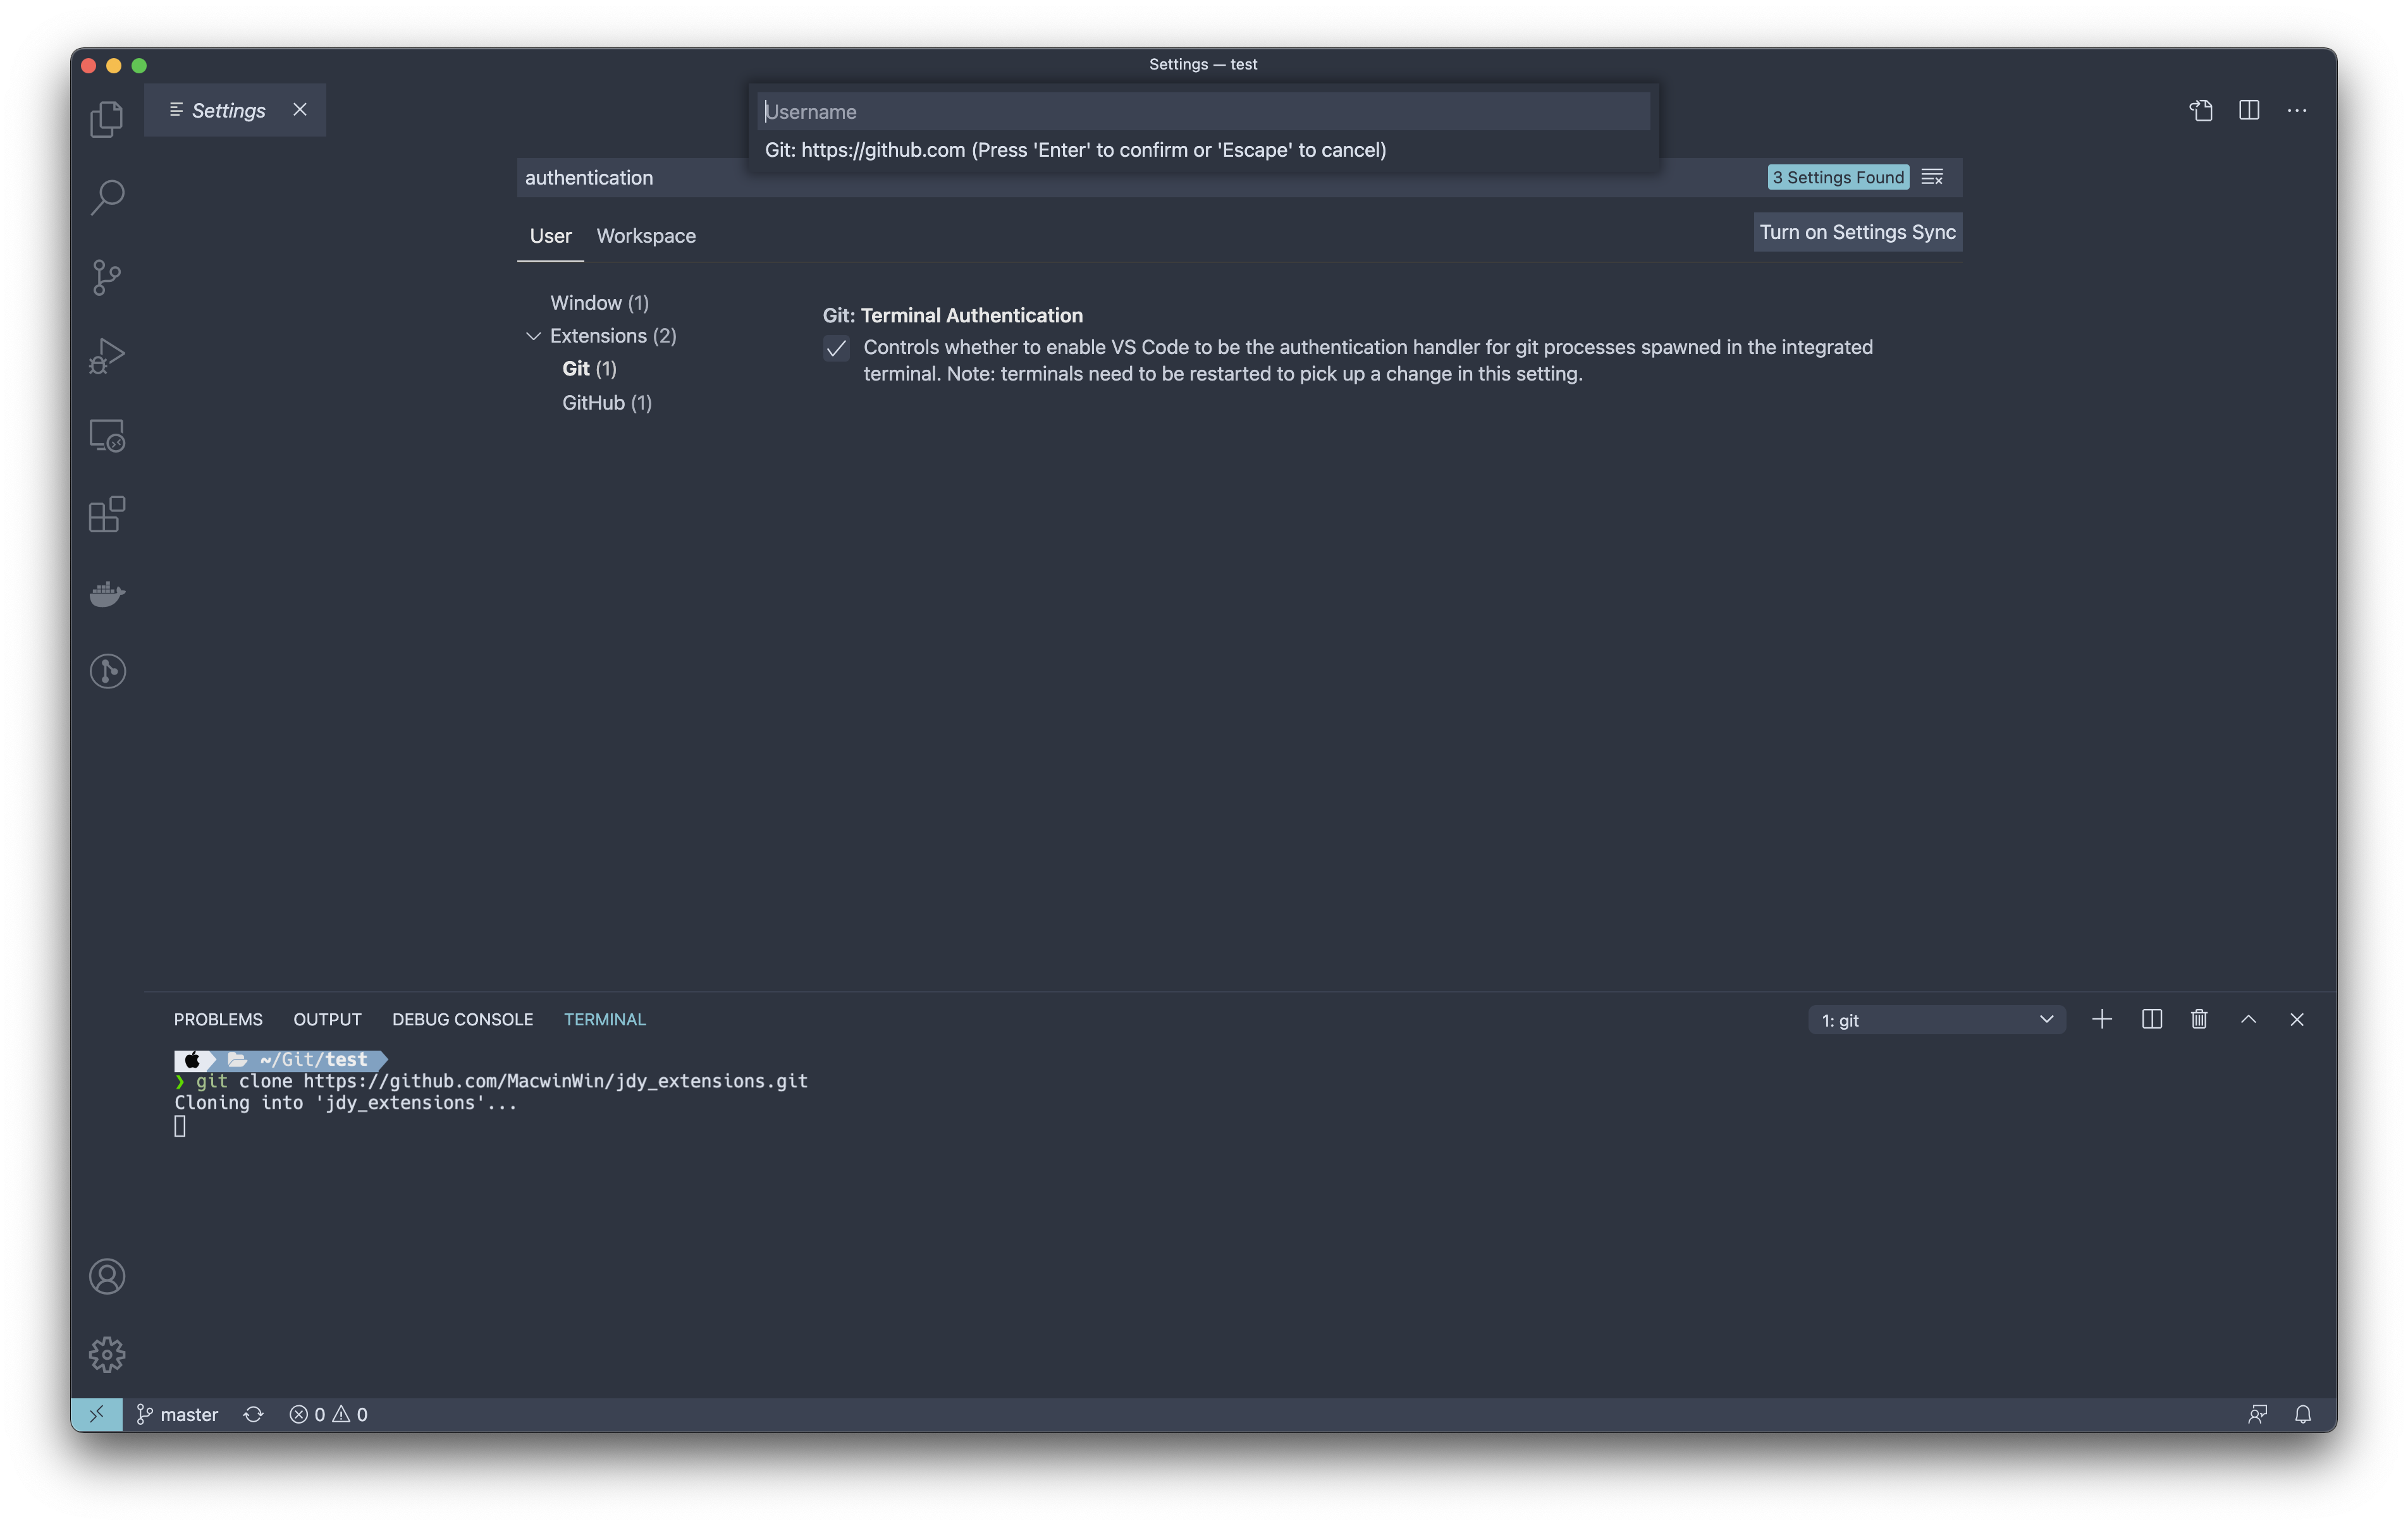The width and height of the screenshot is (2408, 1526).
Task: Collapse the Extensions (2) tree group
Action: click(x=533, y=336)
